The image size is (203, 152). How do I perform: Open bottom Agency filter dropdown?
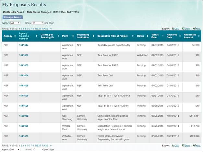(15, 150)
